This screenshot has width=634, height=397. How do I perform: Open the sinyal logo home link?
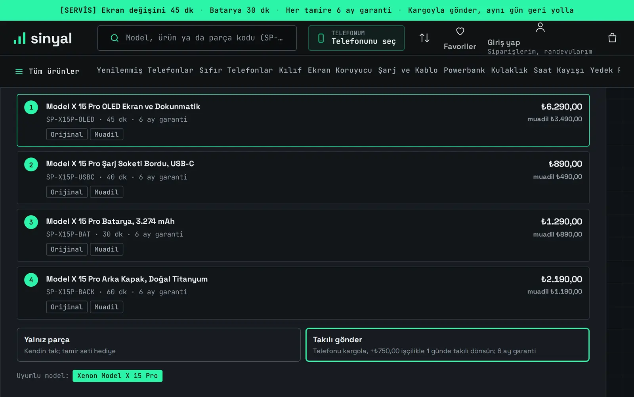click(43, 38)
